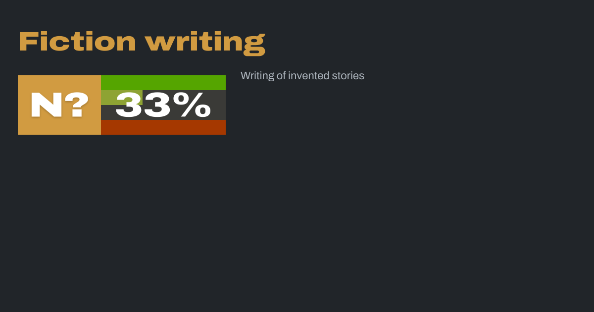Click the word stories in the description
Screen dimensions: 594x312
348,76
